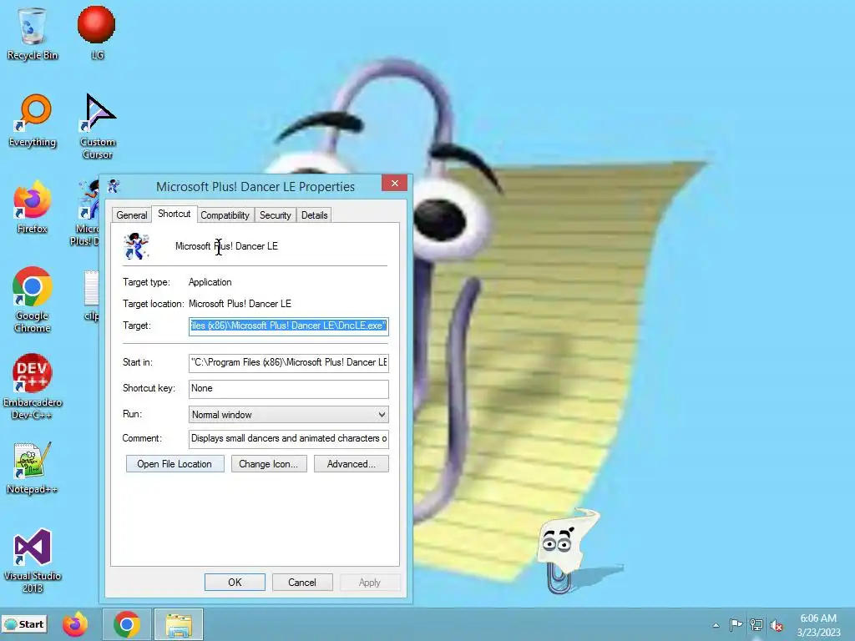855x641 pixels.
Task: Open Firefox from the taskbar
Action: (x=74, y=624)
